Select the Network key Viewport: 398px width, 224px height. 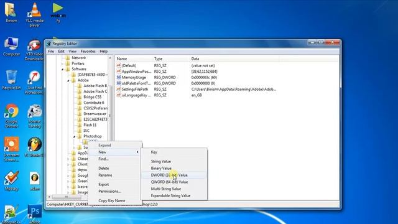(79, 58)
